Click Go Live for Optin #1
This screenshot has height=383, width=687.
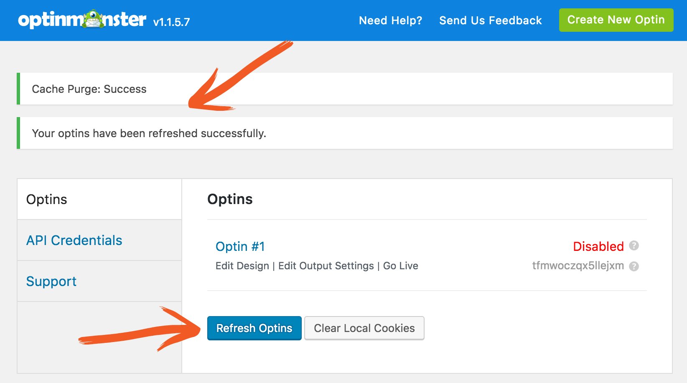[x=400, y=266]
